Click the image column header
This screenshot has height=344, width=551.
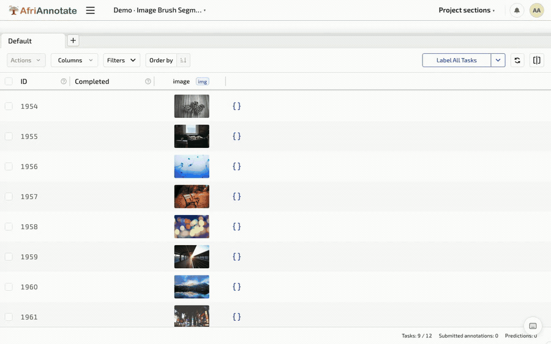(181, 81)
